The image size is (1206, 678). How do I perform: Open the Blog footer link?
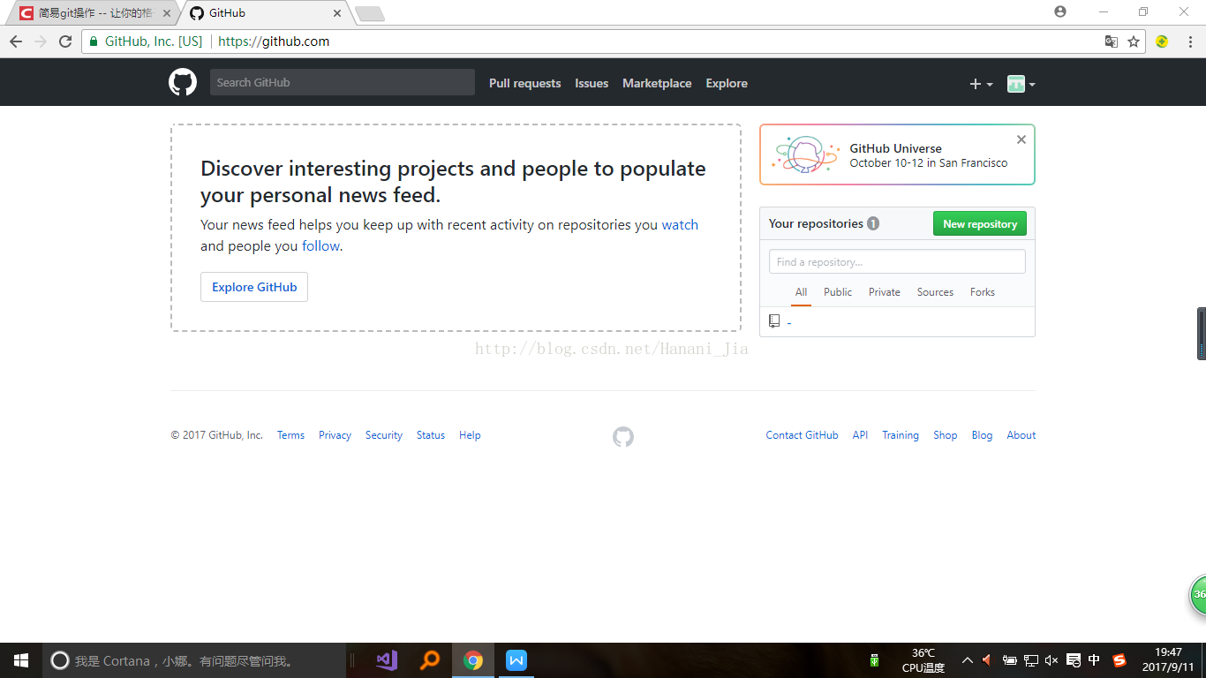(982, 435)
